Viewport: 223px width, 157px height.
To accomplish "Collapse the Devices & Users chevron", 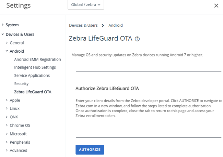I will tap(2, 34).
